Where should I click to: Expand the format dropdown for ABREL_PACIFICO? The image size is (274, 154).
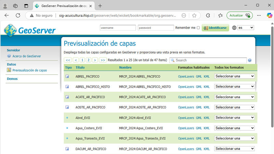(x=234, y=76)
